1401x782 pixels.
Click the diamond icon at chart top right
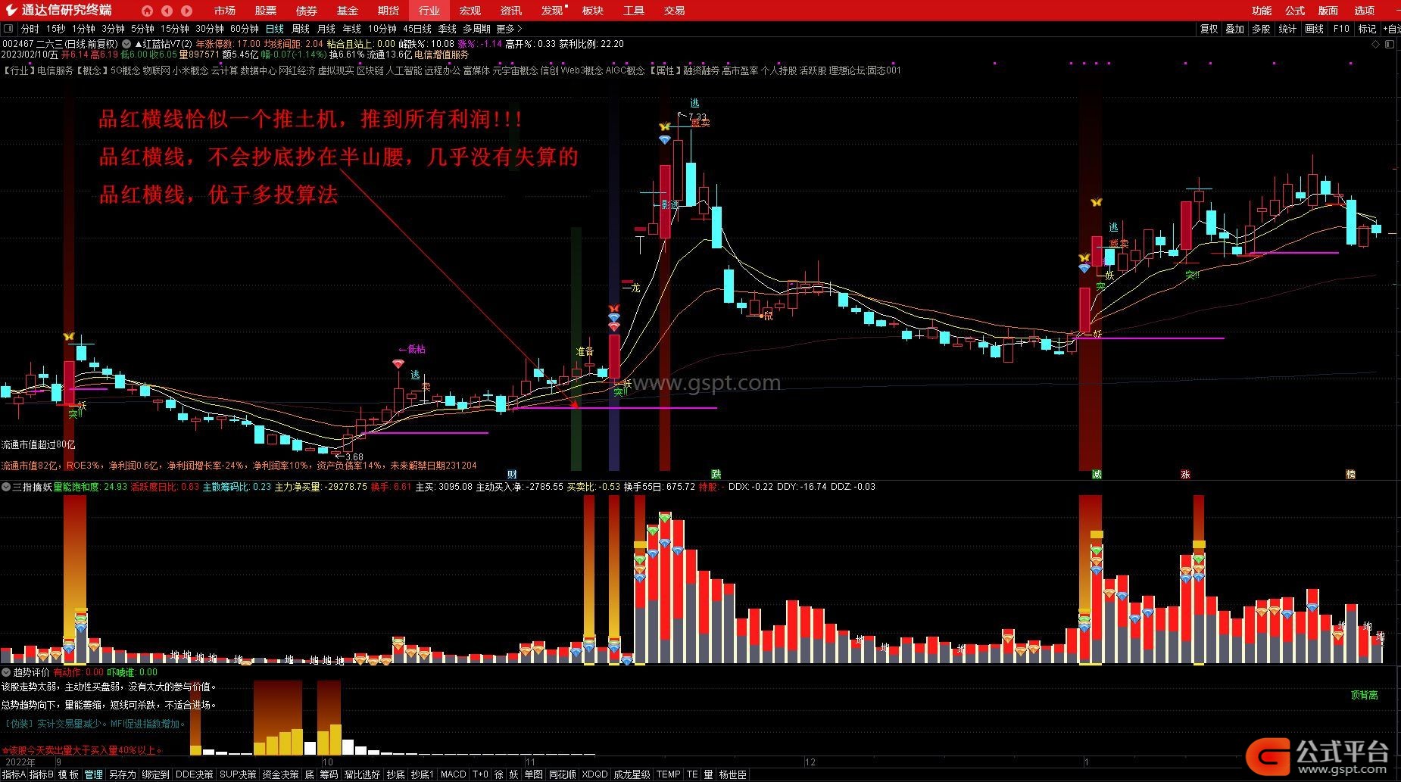[1376, 45]
